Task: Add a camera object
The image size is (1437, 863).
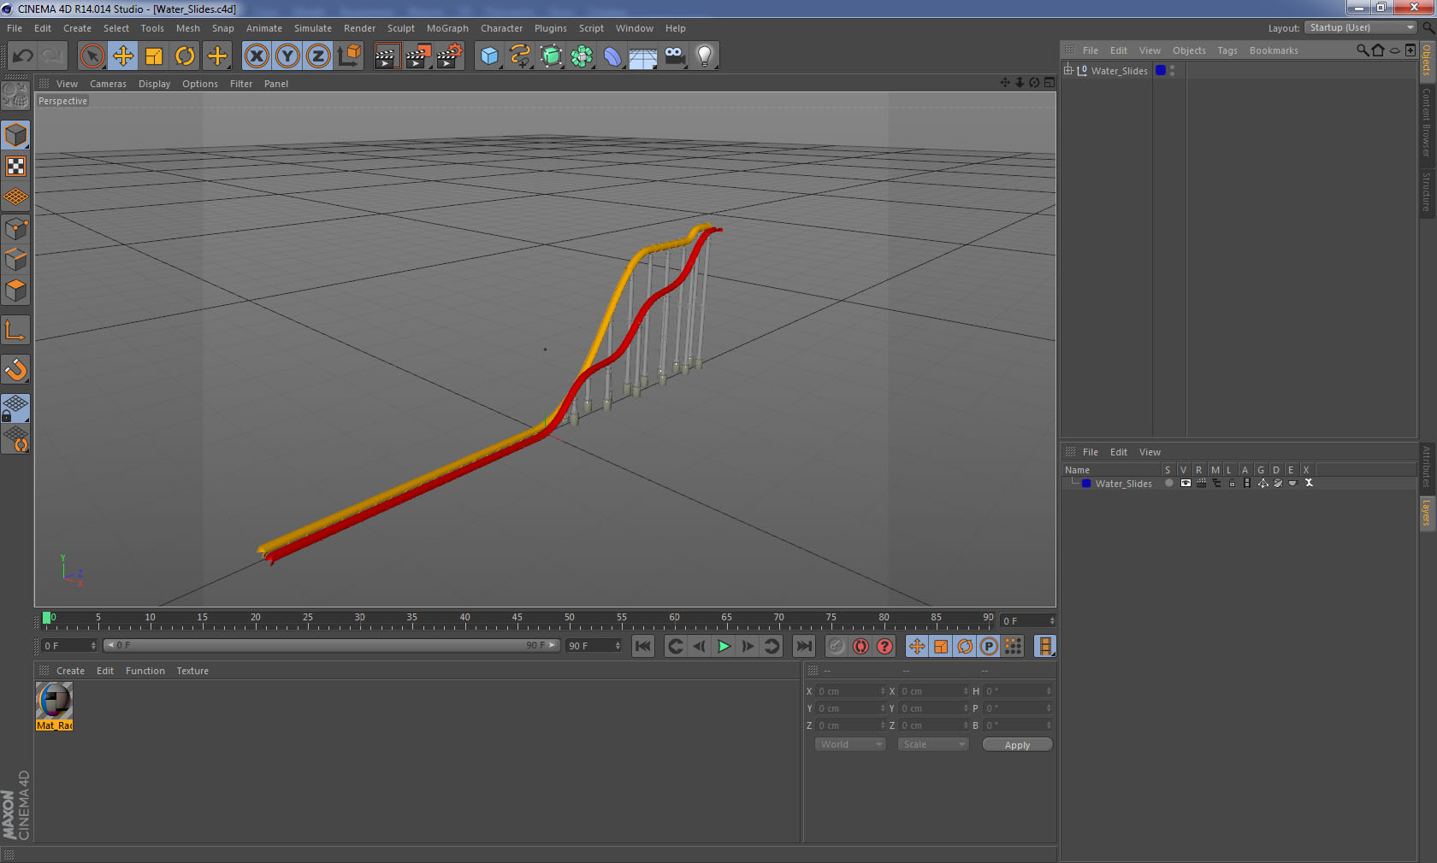Action: coord(674,56)
